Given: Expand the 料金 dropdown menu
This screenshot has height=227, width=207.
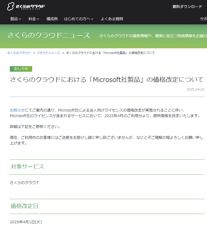Looking at the screenshot, I should pos(34,19).
